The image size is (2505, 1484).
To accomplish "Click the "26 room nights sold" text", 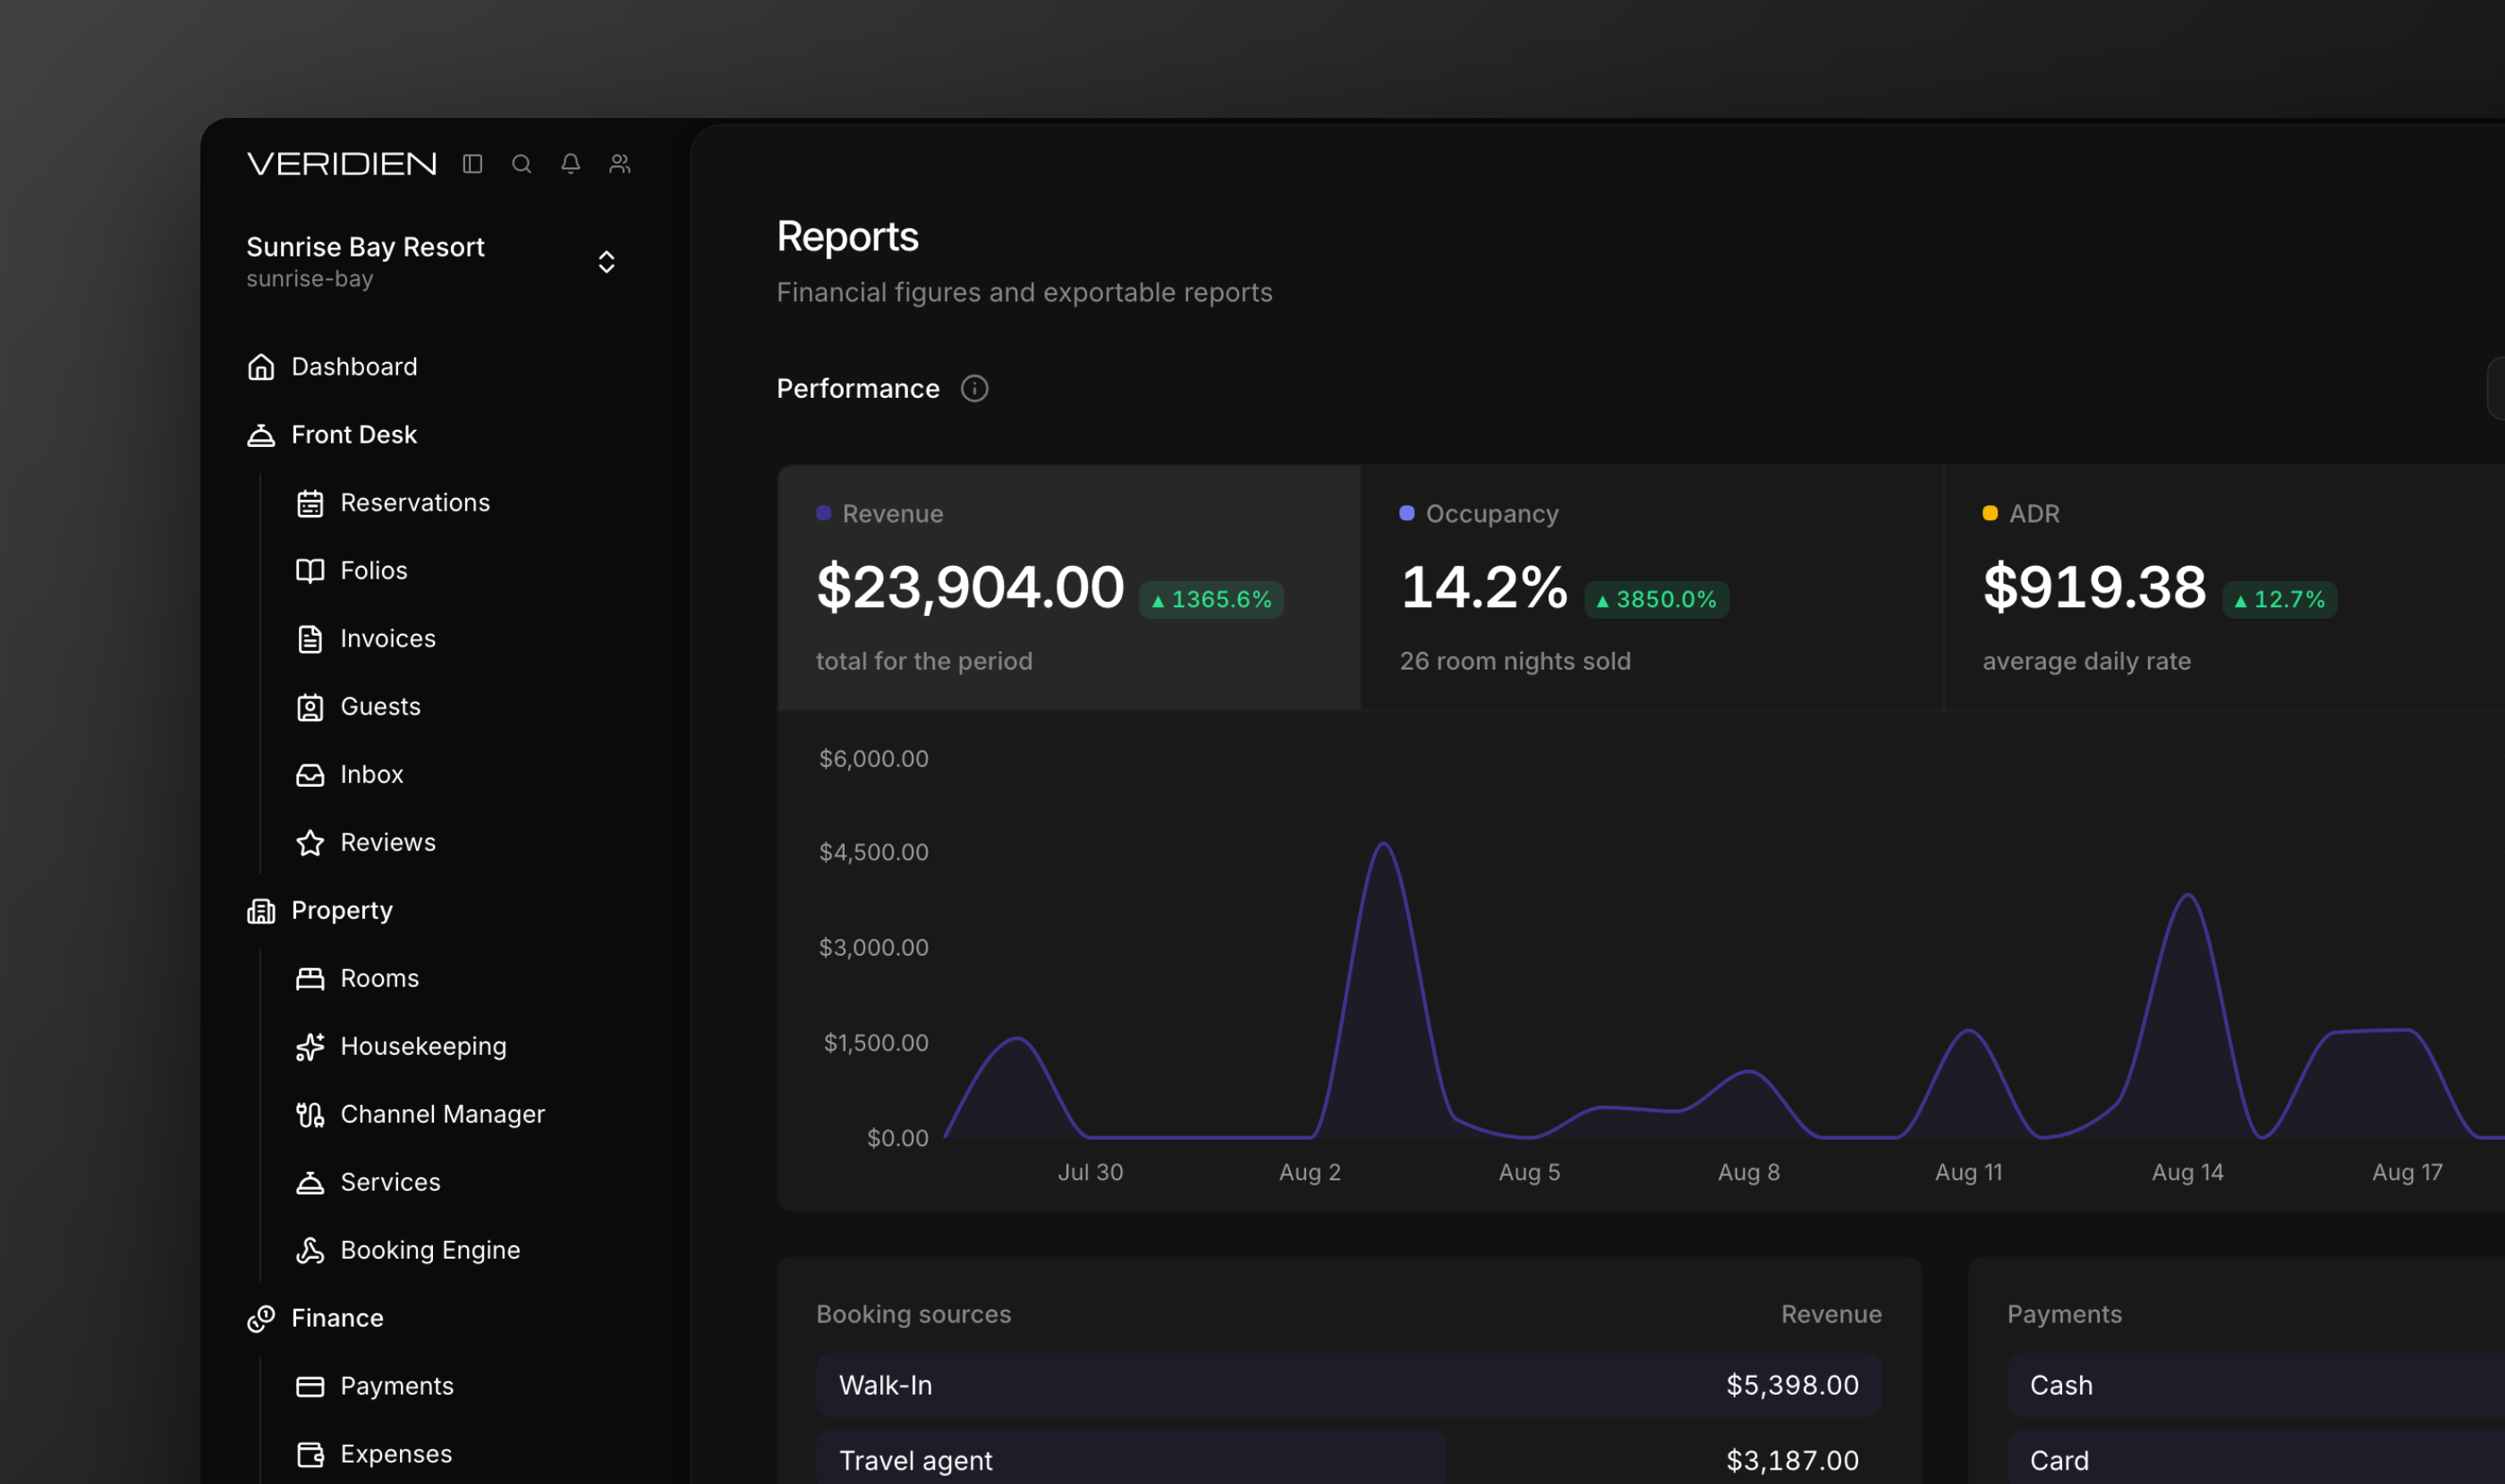I will pyautogui.click(x=1515, y=661).
